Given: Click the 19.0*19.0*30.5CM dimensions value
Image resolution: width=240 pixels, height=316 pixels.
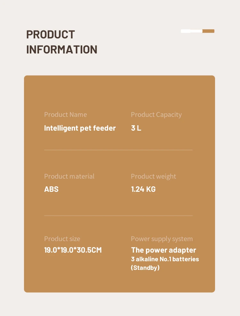Looking at the screenshot, I should (x=73, y=250).
